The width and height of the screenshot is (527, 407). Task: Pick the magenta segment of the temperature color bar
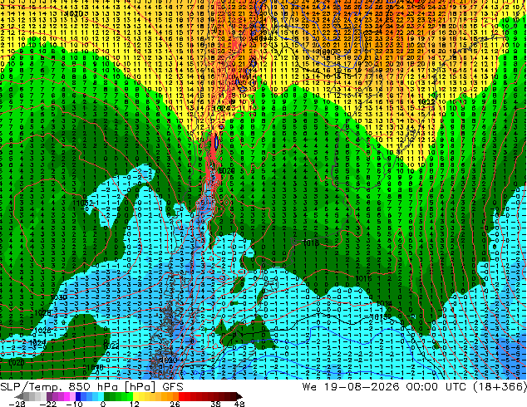[x=66, y=396]
